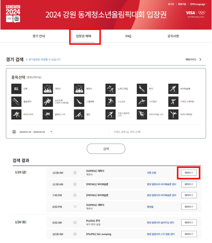Open the 공지사항 tab
The image size is (212, 243).
(x=173, y=36)
